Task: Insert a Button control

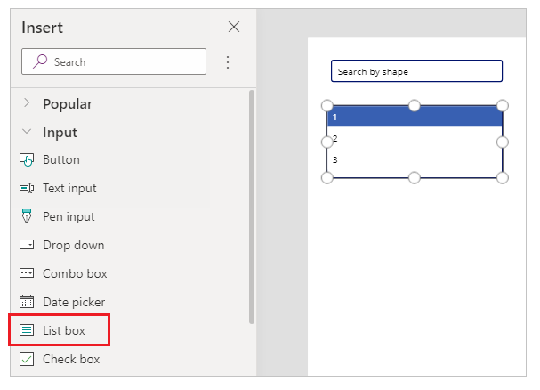Action: [x=61, y=159]
